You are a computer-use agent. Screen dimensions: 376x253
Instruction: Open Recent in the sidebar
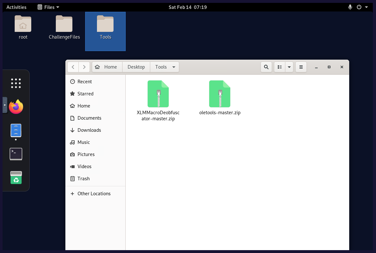85,82
